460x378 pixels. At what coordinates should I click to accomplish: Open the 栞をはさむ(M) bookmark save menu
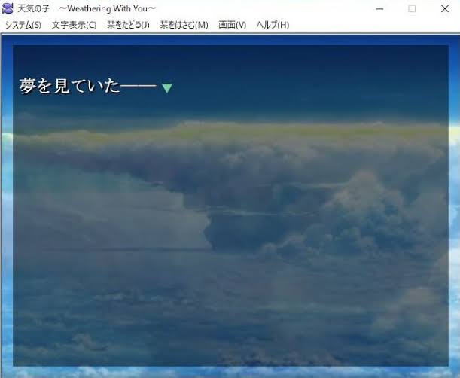[x=184, y=25]
